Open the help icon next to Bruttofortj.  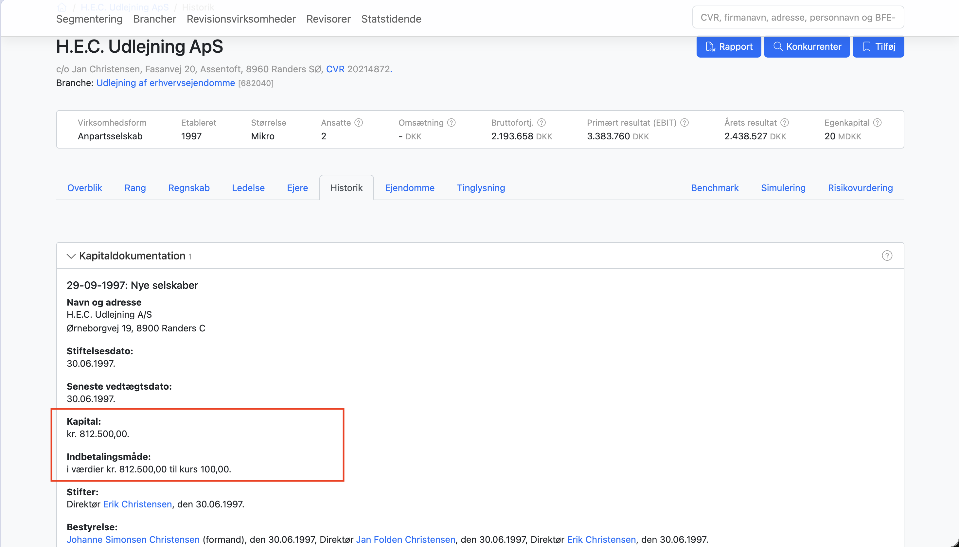541,122
